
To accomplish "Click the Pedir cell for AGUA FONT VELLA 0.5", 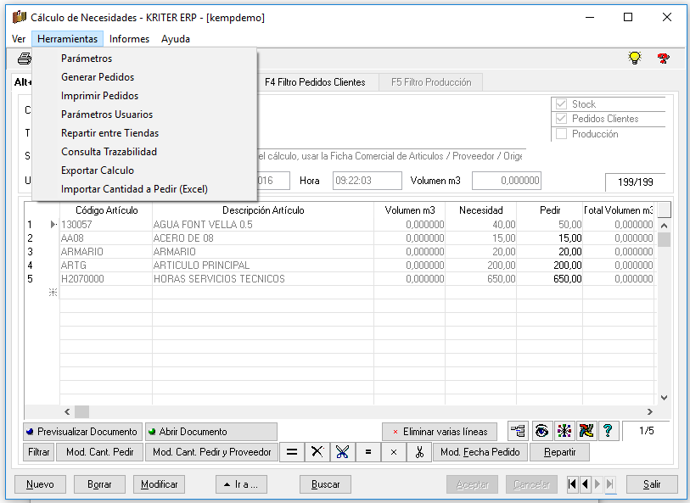I will coord(550,225).
